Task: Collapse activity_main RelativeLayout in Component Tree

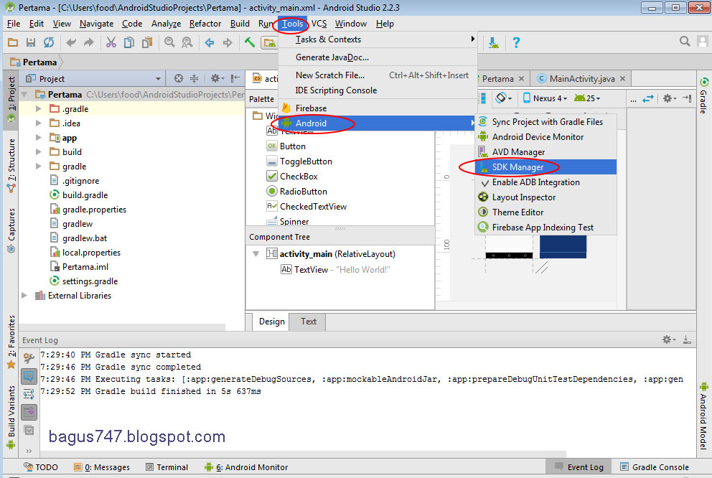Action: (x=256, y=254)
